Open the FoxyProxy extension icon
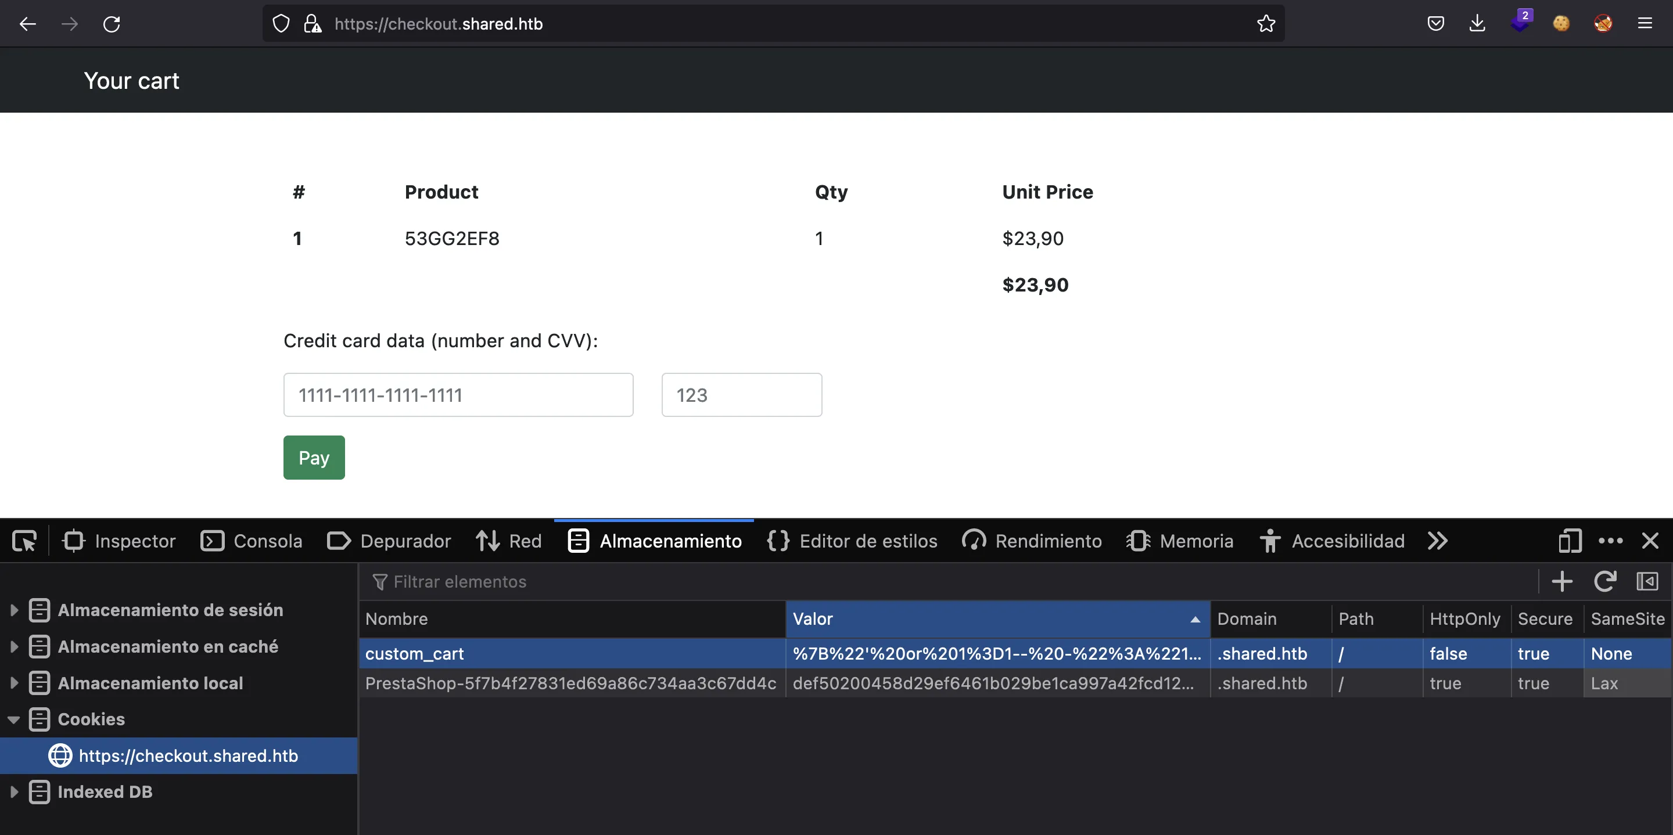 click(x=1603, y=24)
